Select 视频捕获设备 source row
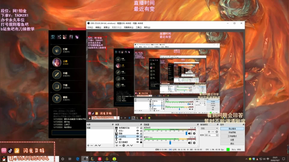This screenshot has height=162, width=289. [x=128, y=128]
